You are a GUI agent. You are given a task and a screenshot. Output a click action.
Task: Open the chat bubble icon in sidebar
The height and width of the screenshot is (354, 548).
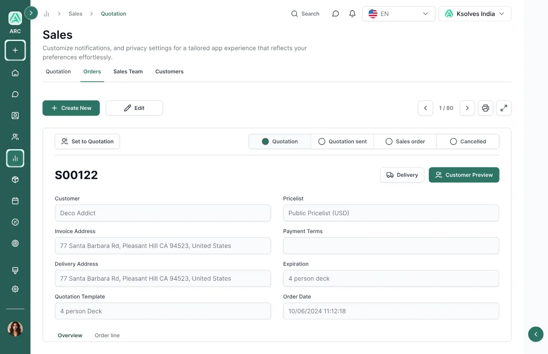tap(15, 94)
